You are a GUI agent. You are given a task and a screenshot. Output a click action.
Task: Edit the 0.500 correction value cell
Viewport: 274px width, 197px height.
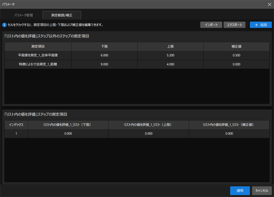[236, 55]
